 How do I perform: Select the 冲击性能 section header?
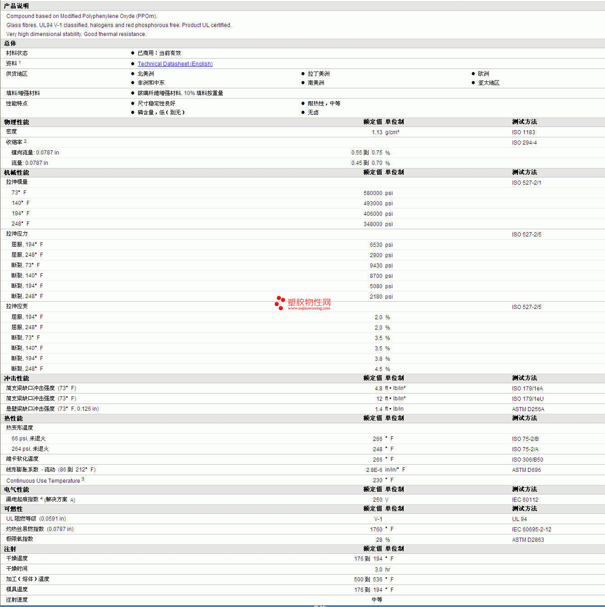coord(17,378)
